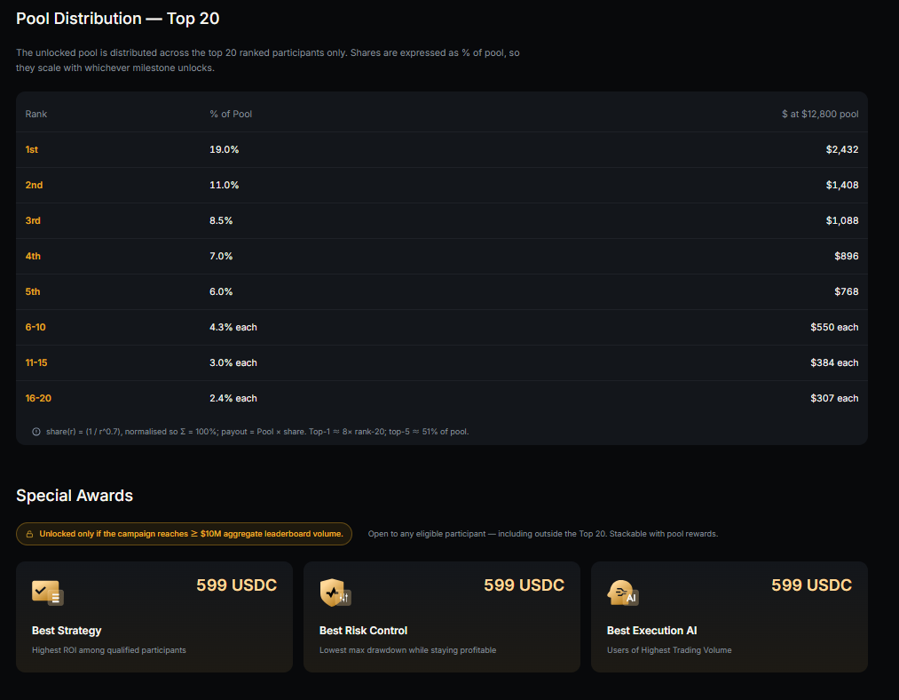Screen dimensions: 899x700
Task: Select the 2nd rank row
Action: coord(441,186)
